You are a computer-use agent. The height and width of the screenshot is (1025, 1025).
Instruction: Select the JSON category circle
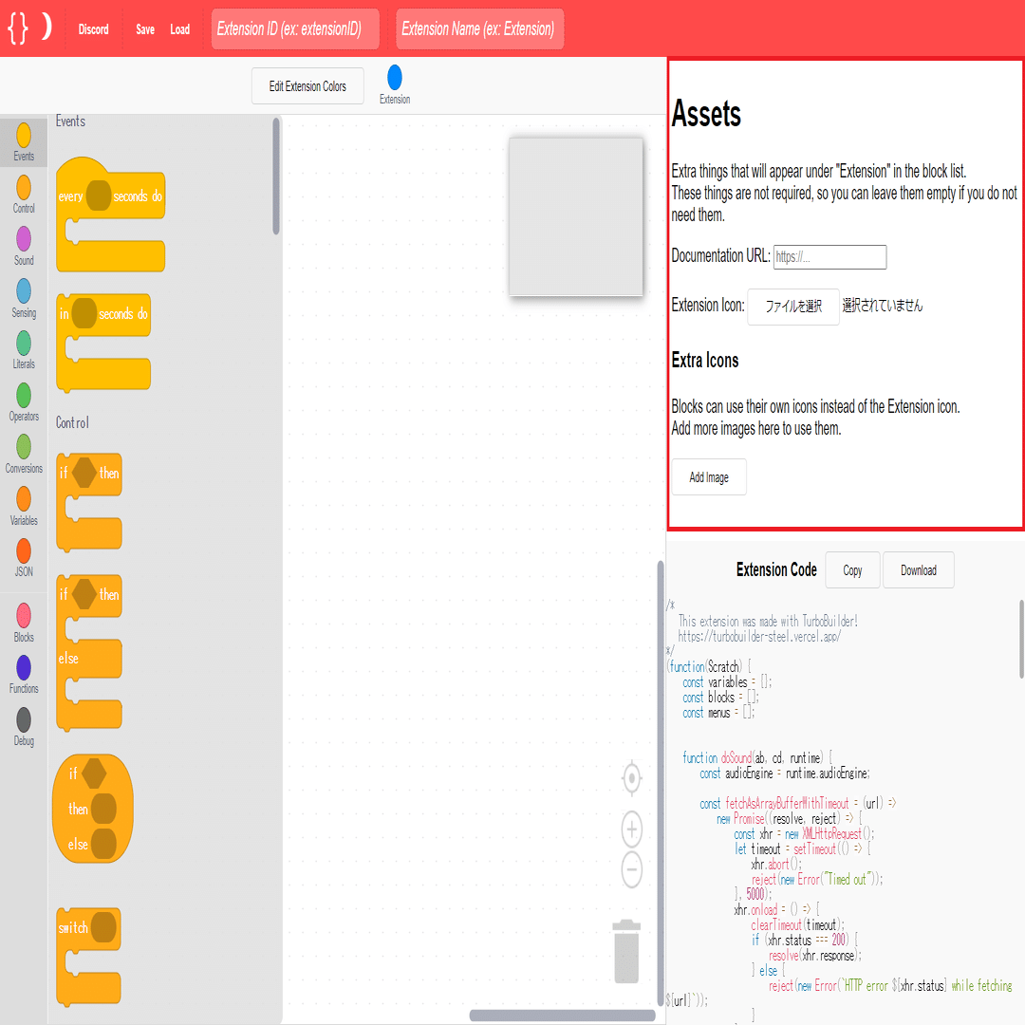point(24,551)
